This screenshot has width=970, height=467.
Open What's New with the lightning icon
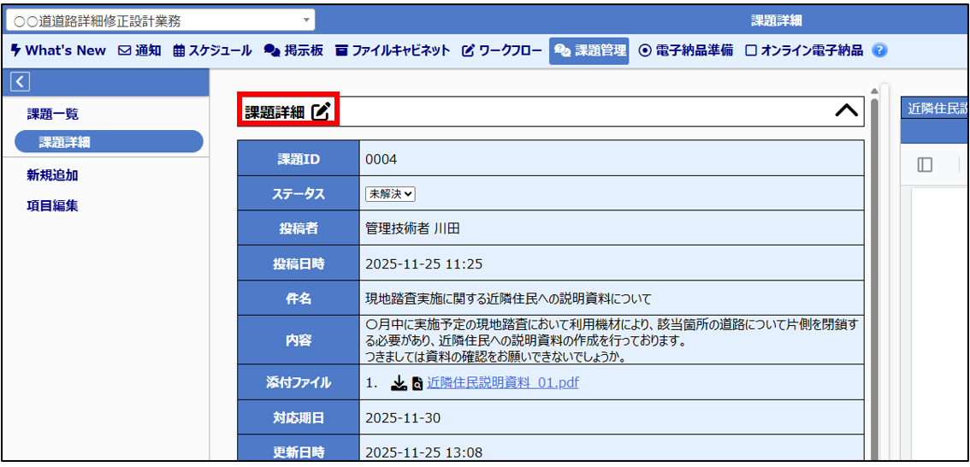58,50
